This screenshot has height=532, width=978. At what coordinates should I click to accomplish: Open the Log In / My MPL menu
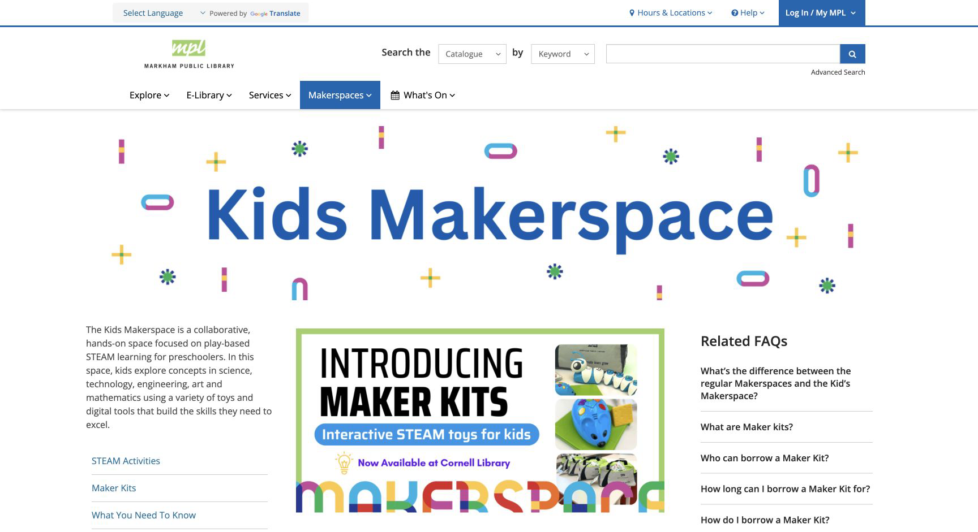click(x=822, y=12)
